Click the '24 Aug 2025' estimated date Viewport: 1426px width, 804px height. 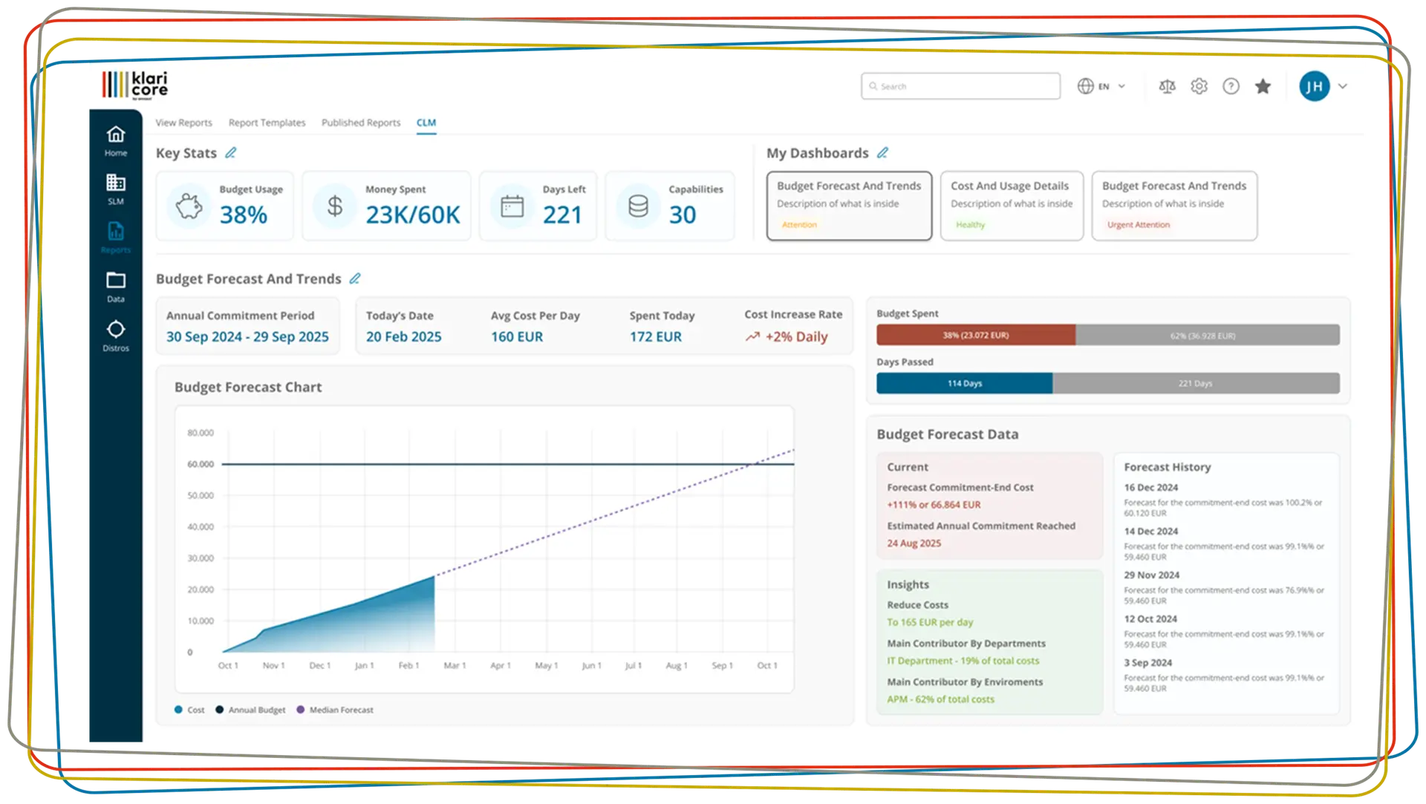(x=914, y=543)
